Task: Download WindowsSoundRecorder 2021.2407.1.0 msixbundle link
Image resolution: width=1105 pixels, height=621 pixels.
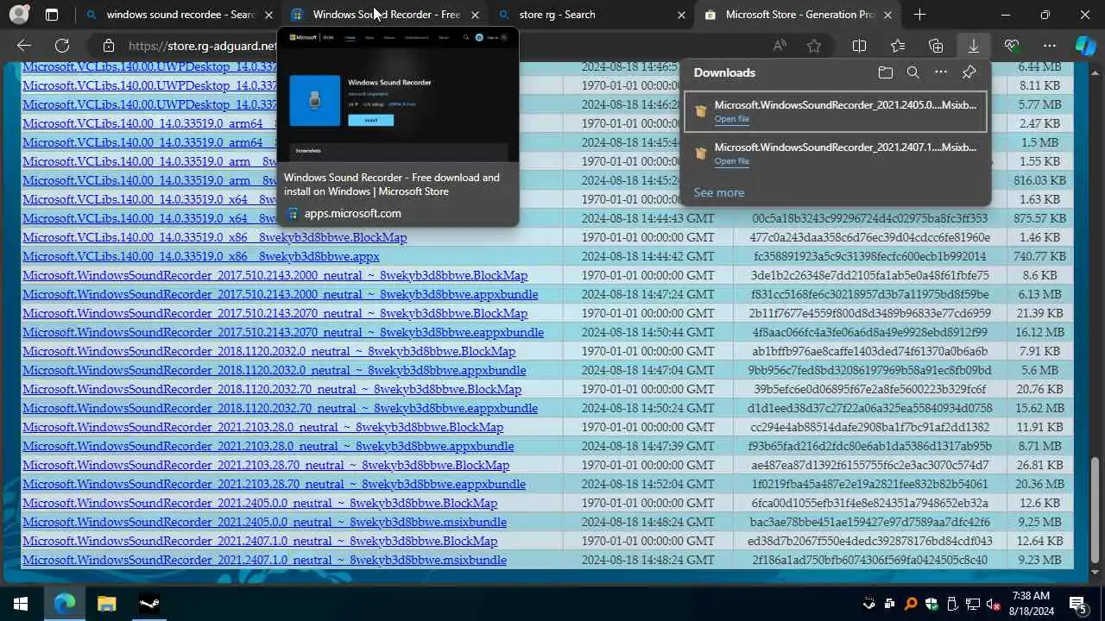Action: pos(264,560)
